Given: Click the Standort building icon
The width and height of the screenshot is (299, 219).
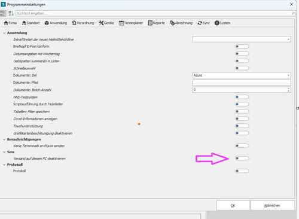Looking at the screenshot, I should (24, 23).
